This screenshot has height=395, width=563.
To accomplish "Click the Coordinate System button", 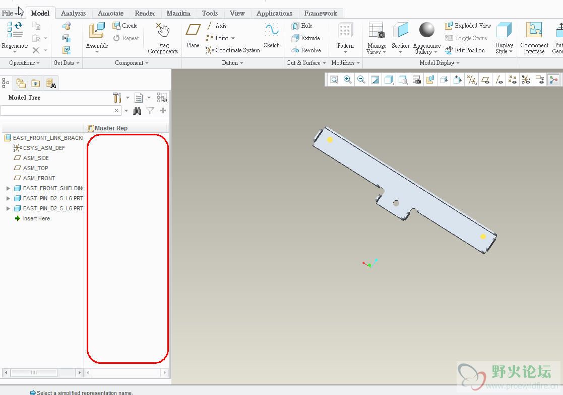I will click(x=233, y=50).
